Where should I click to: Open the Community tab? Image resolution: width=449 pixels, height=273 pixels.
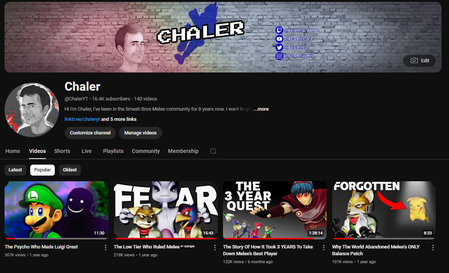point(146,151)
